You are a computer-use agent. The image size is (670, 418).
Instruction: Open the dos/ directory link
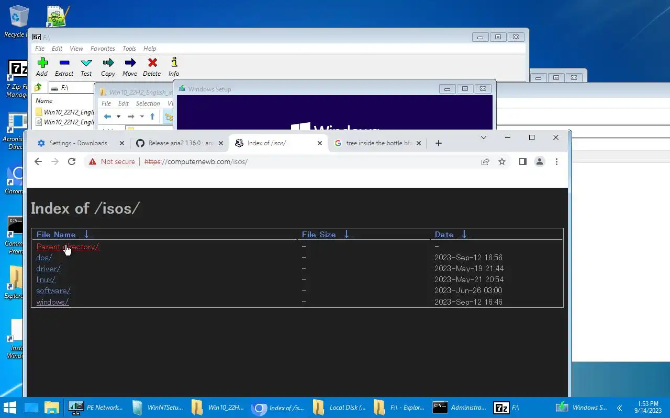pos(44,258)
